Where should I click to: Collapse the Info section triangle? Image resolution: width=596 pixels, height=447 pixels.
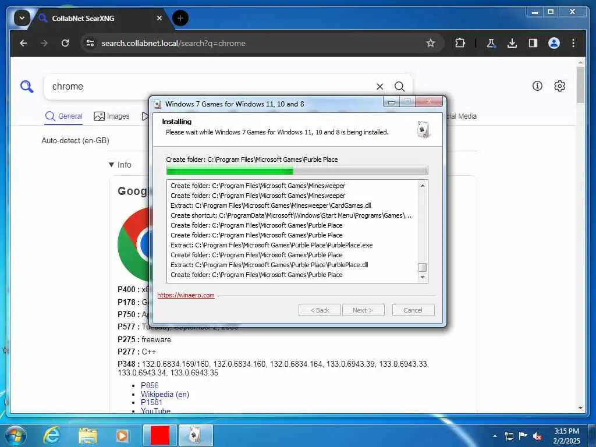coord(111,165)
